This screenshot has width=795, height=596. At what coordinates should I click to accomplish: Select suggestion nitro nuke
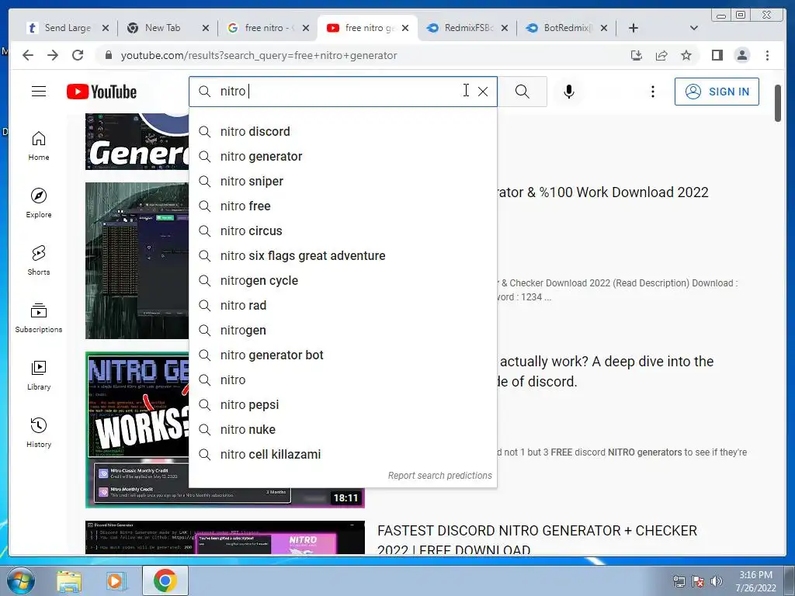coord(342,429)
